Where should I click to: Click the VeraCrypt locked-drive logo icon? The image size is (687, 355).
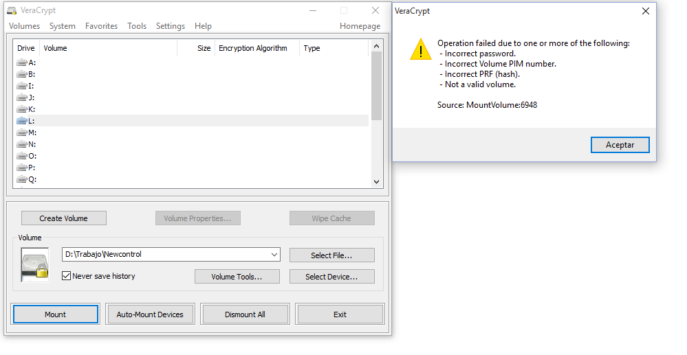(35, 265)
